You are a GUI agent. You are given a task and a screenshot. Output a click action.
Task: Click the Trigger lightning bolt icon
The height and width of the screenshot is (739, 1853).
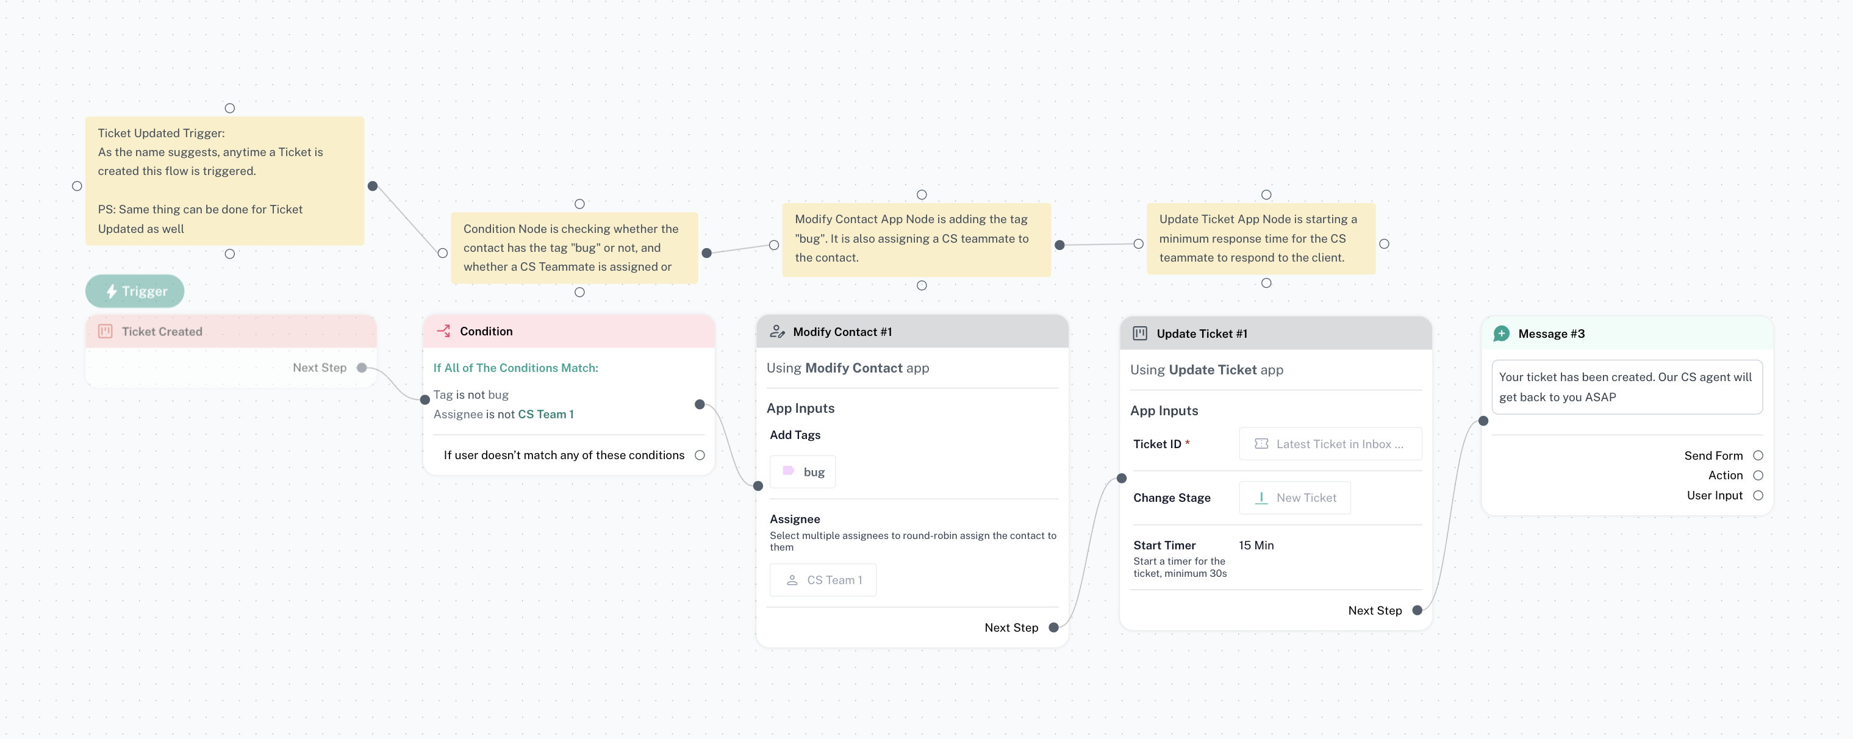click(112, 291)
